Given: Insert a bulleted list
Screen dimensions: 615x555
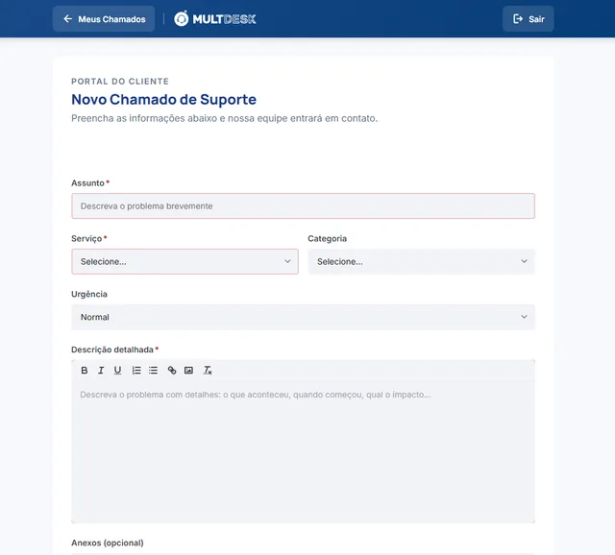Looking at the screenshot, I should click(153, 371).
